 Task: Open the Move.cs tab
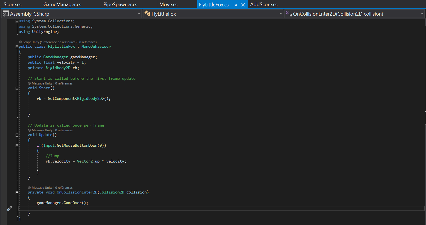tap(168, 4)
